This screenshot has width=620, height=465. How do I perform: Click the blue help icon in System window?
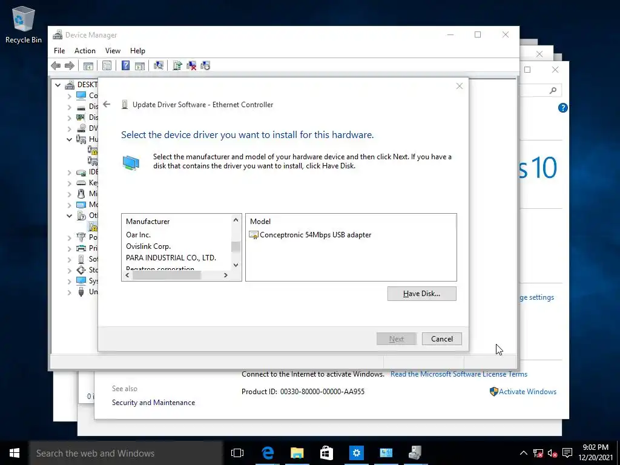[562, 108]
